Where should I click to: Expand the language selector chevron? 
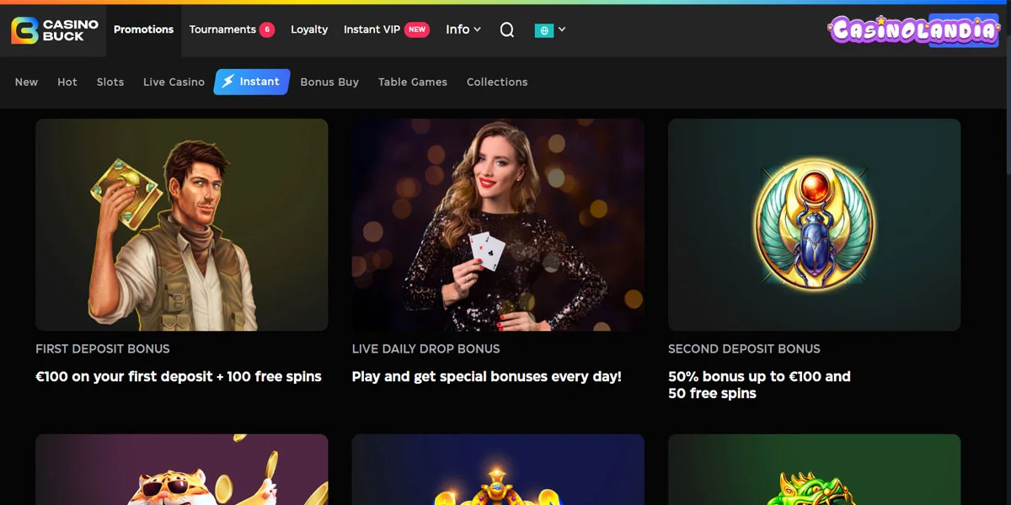coord(562,29)
